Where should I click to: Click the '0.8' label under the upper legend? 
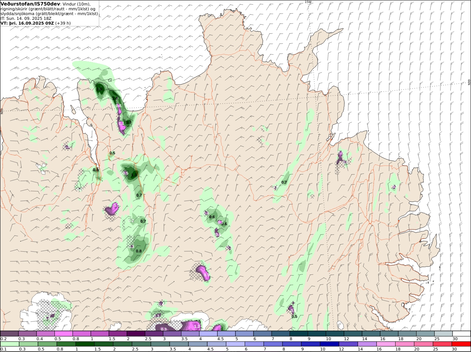pyautogui.click(x=75, y=339)
